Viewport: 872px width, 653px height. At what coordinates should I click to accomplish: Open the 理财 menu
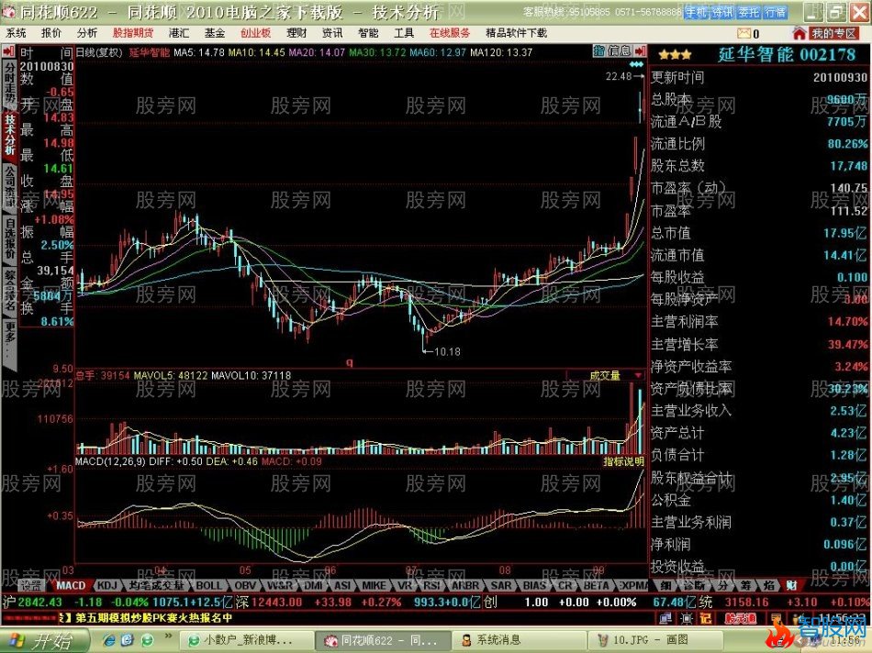(296, 33)
